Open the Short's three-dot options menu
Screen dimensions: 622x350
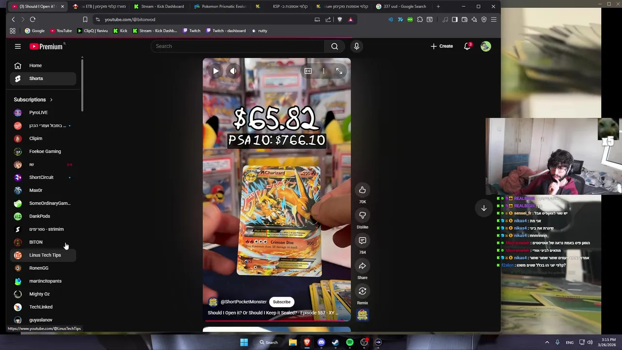click(324, 71)
